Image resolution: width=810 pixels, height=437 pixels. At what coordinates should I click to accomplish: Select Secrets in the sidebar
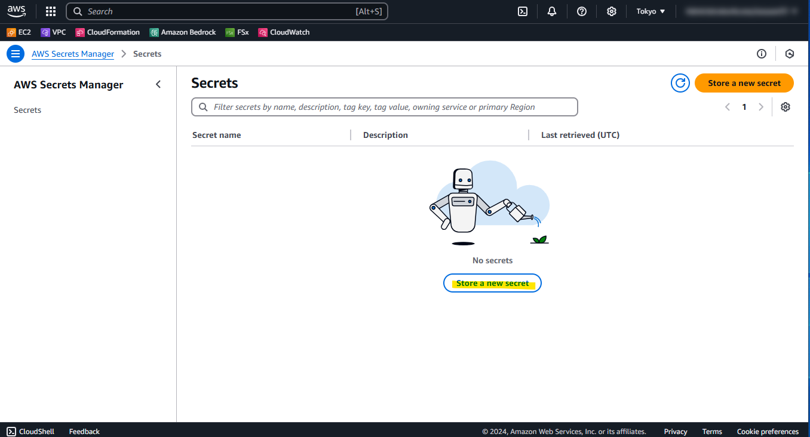coord(27,110)
